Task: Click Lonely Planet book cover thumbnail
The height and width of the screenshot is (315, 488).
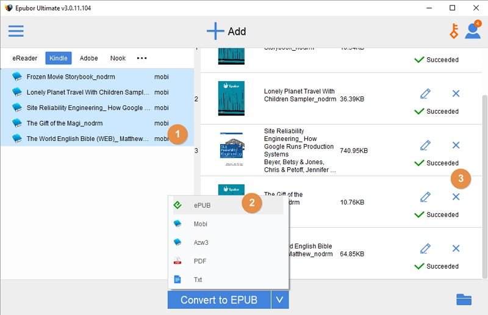Action: tap(231, 98)
